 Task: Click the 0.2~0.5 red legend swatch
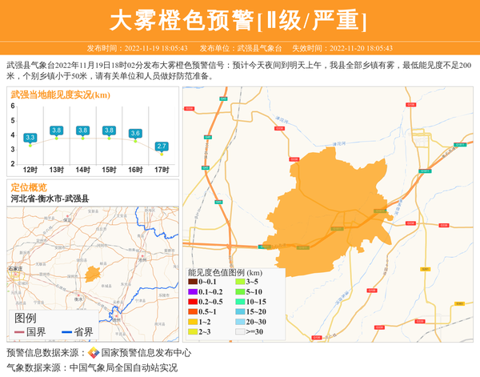point(193,302)
